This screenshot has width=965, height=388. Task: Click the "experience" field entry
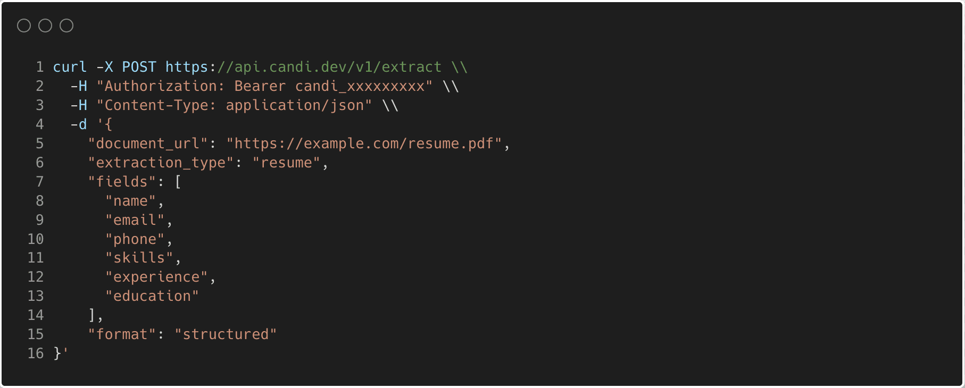[156, 277]
